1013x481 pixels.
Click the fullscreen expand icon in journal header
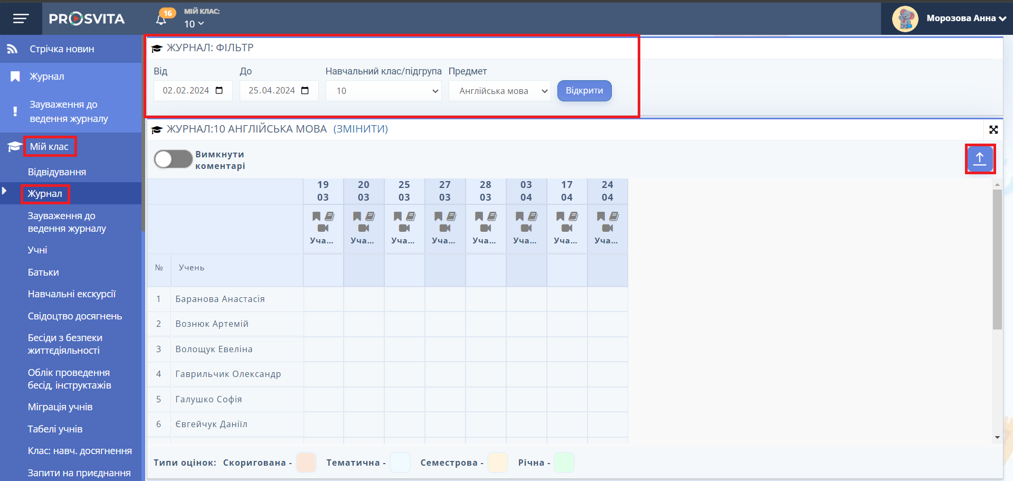tap(993, 129)
